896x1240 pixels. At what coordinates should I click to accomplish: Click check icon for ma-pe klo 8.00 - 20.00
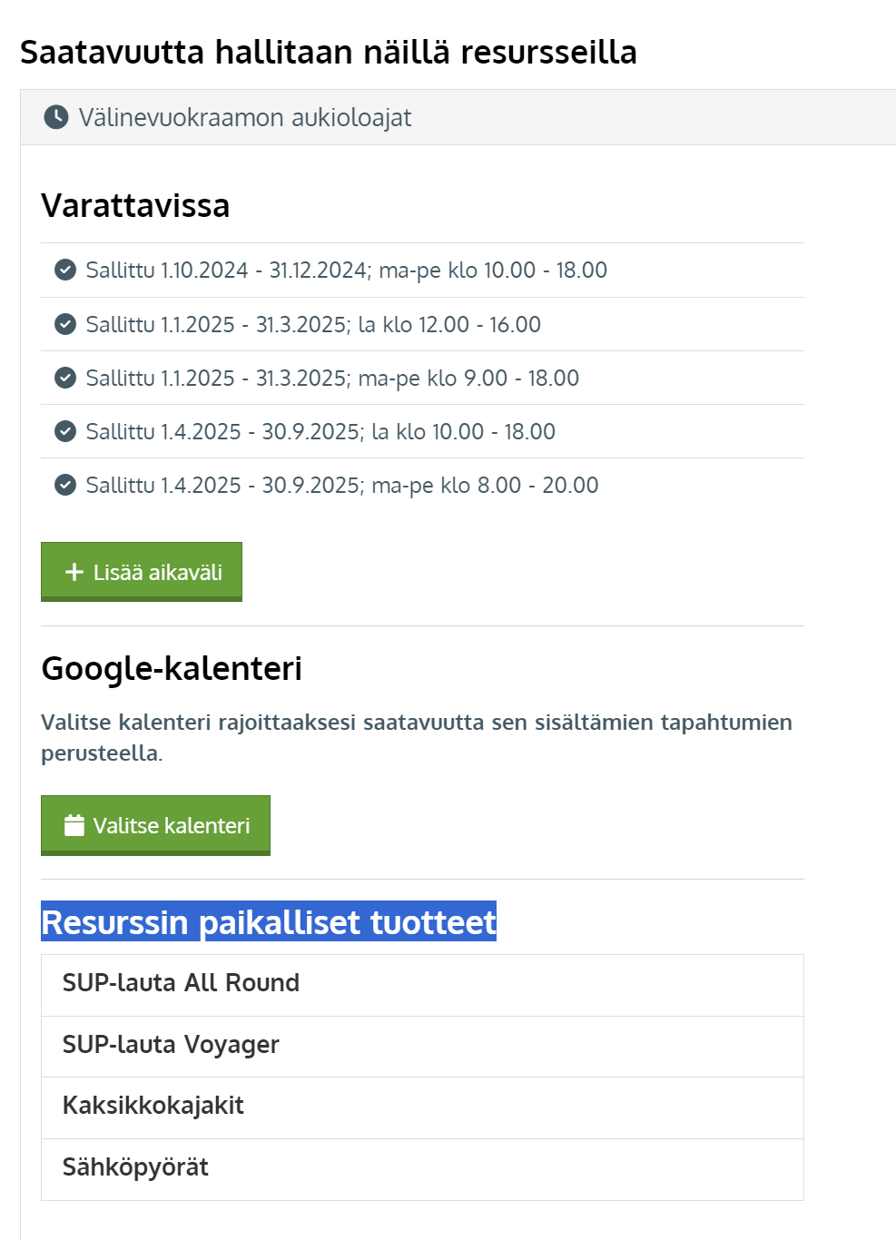pos(65,485)
